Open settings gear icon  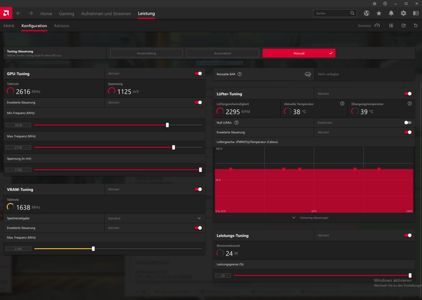click(x=404, y=13)
